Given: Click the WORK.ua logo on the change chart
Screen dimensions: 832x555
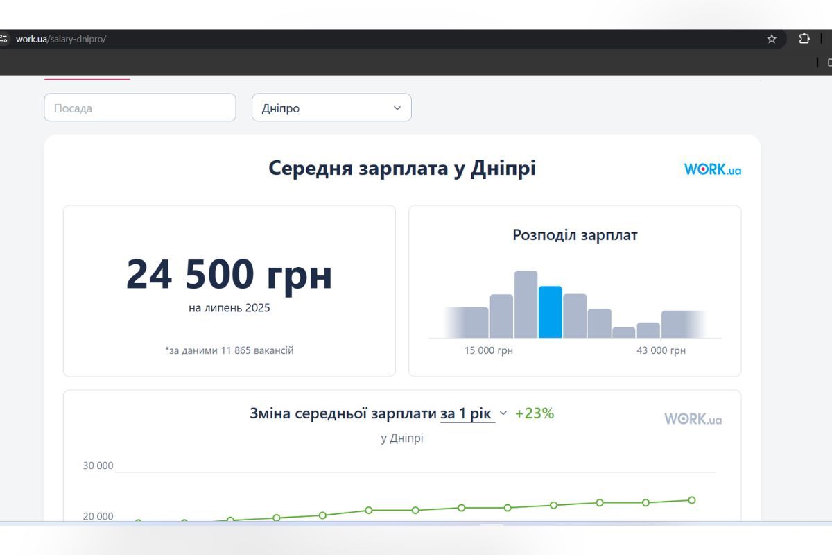Looking at the screenshot, I should 693,418.
